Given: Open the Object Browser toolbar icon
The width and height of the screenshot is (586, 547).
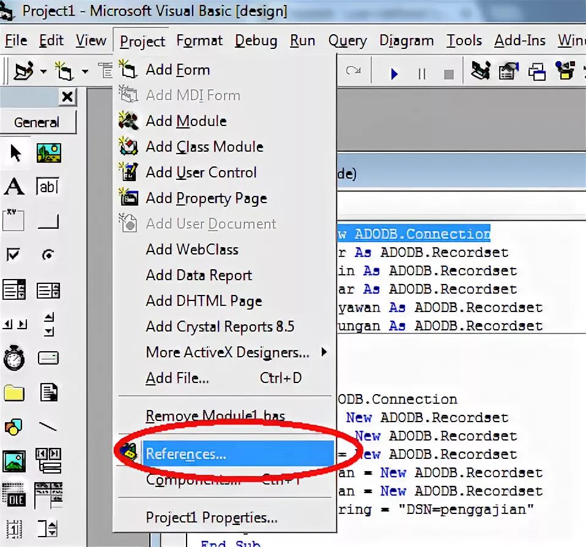Looking at the screenshot, I should tap(565, 70).
